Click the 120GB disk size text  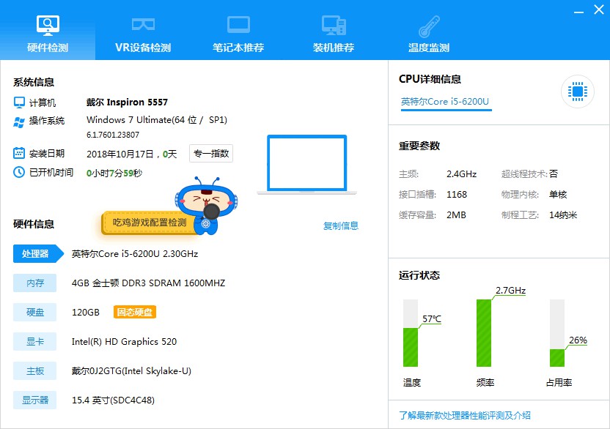[86, 313]
